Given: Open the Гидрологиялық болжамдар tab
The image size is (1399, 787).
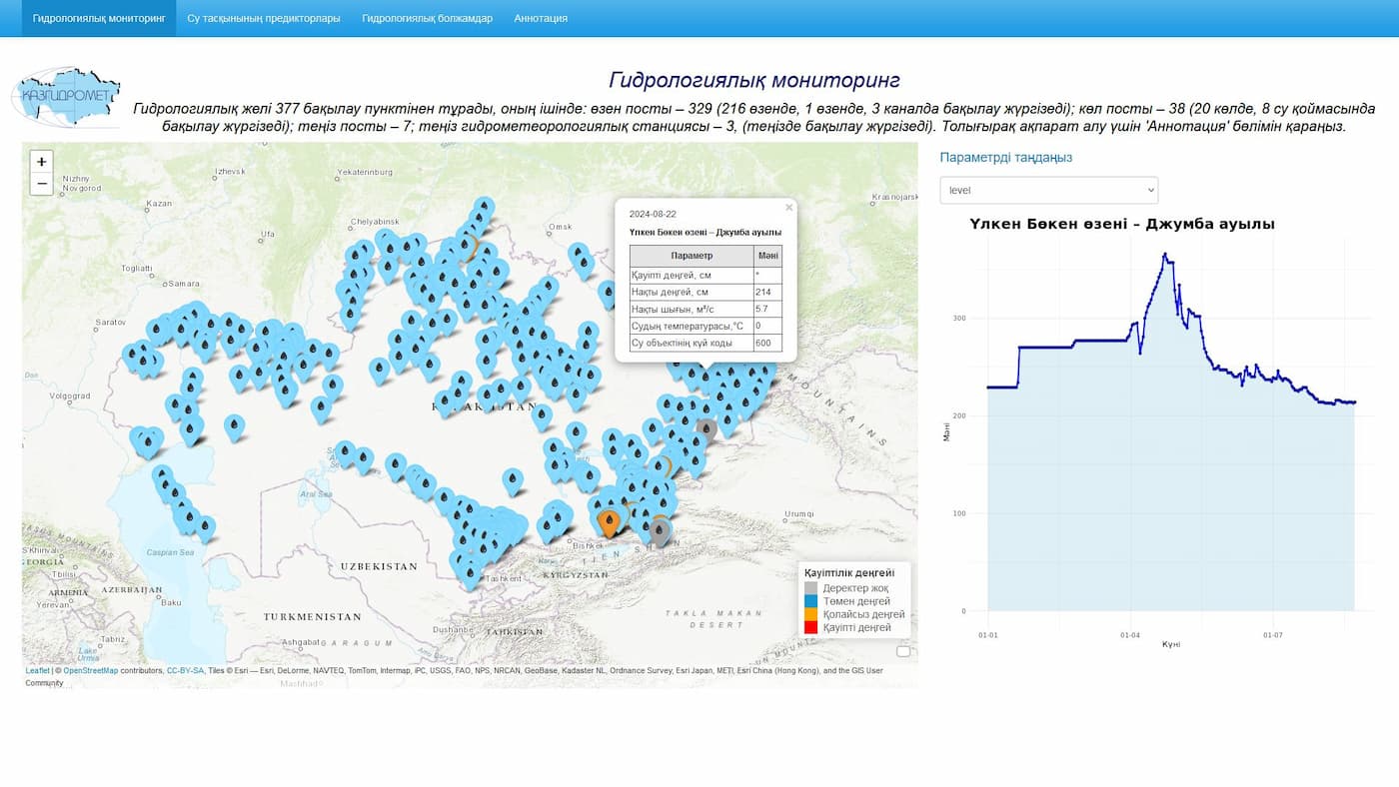Looking at the screenshot, I should pyautogui.click(x=427, y=18).
